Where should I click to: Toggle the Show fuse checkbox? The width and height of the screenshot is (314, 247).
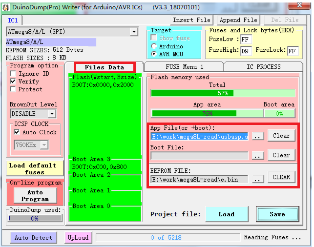pyautogui.click(x=154, y=38)
